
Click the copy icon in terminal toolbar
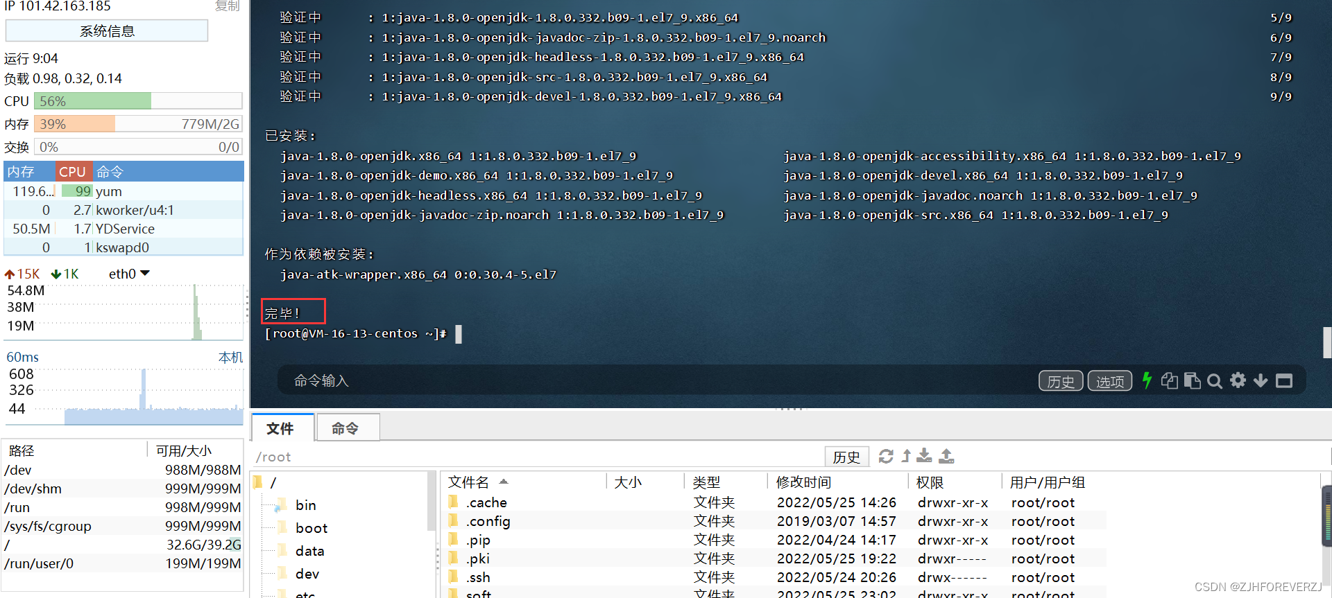click(1170, 380)
